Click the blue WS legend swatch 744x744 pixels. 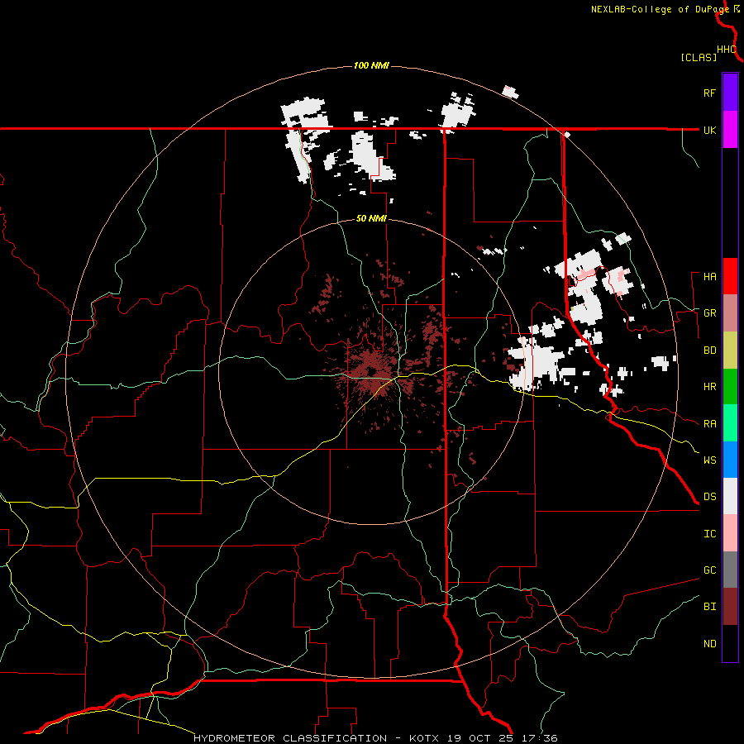pyautogui.click(x=730, y=460)
